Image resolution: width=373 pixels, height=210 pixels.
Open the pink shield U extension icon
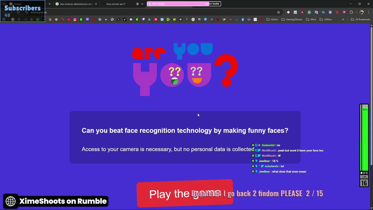click(344, 12)
